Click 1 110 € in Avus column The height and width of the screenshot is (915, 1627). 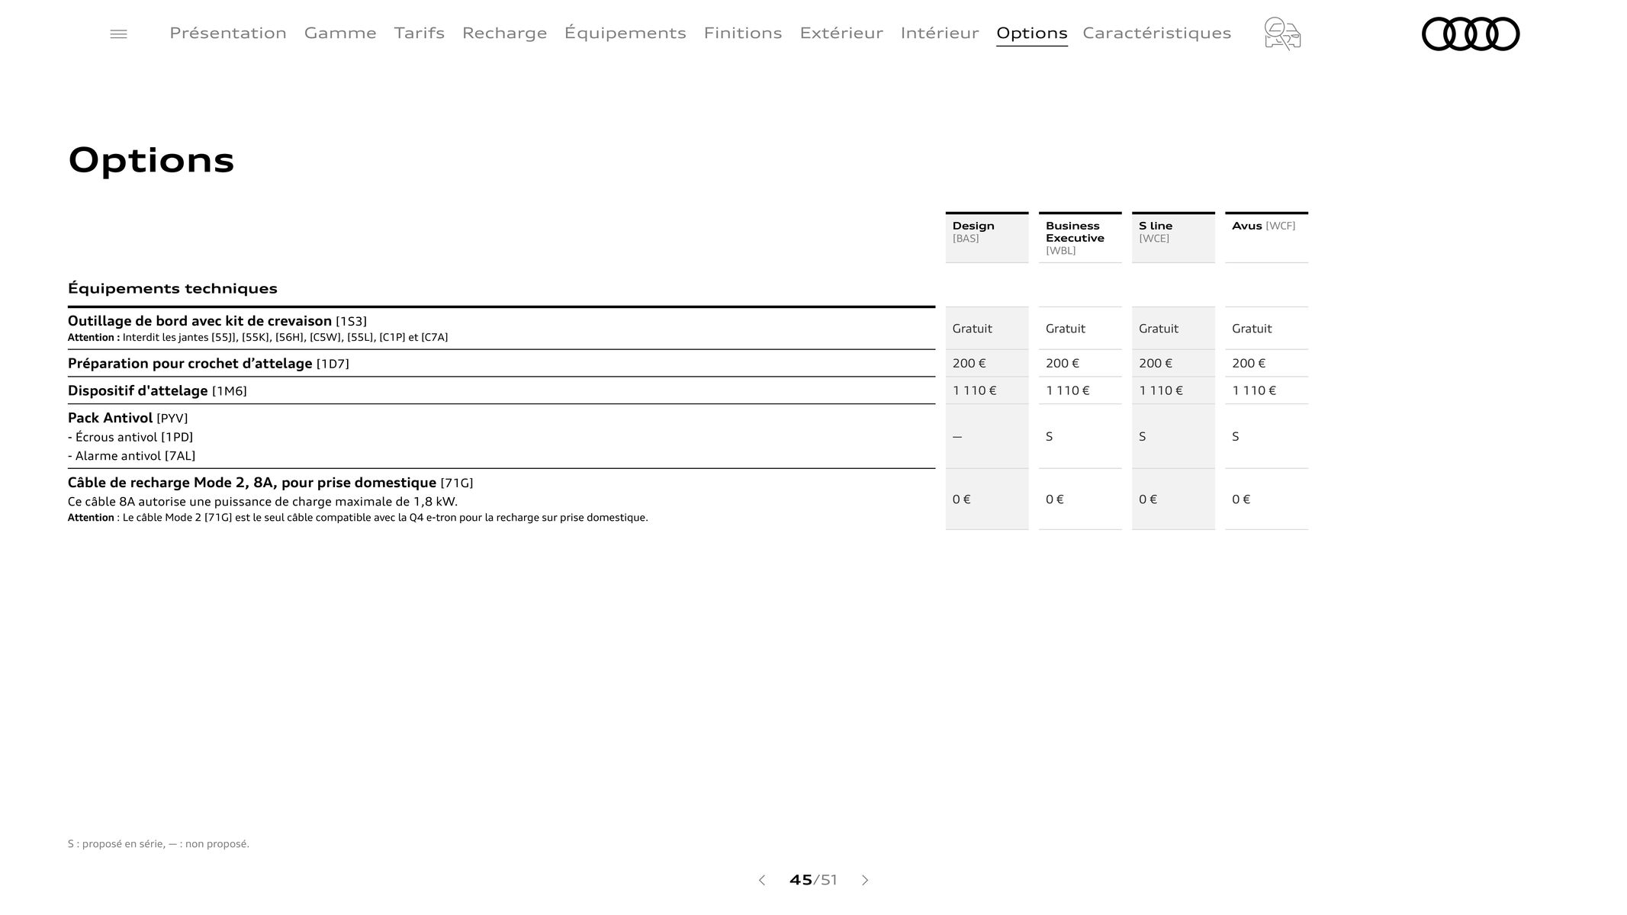click(x=1254, y=390)
